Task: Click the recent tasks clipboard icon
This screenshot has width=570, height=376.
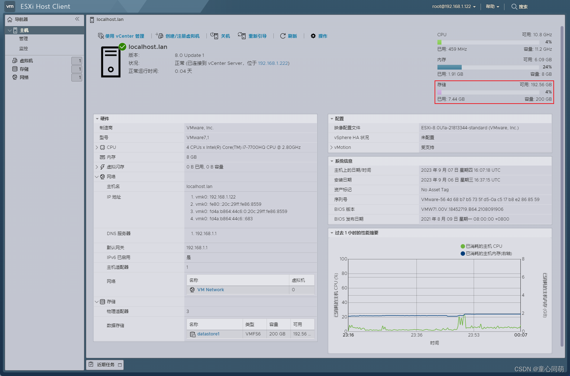Action: click(x=91, y=364)
